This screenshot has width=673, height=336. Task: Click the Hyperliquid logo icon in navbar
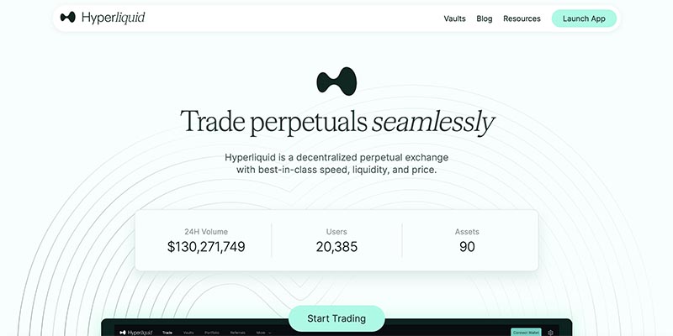68,18
